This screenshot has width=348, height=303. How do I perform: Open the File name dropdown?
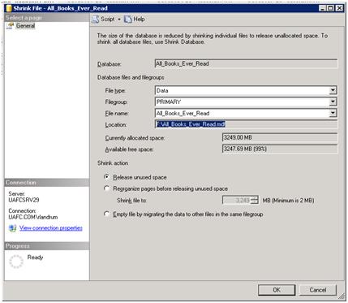tap(333, 113)
